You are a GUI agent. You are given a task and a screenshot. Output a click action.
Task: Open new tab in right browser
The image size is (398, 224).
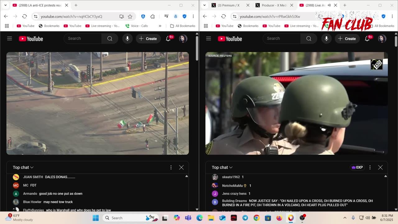(345, 5)
